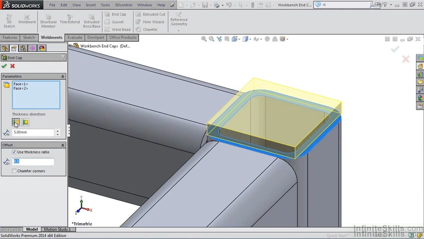Select Face<2> in the selection list
This screenshot has width=424, height=239.
(x=21, y=89)
